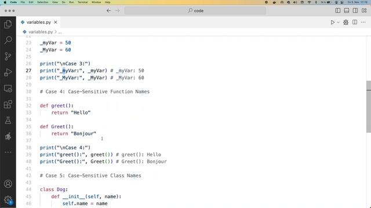Run Python file with play button
Viewport: 371px width, 208px height.
pyautogui.click(x=332, y=23)
